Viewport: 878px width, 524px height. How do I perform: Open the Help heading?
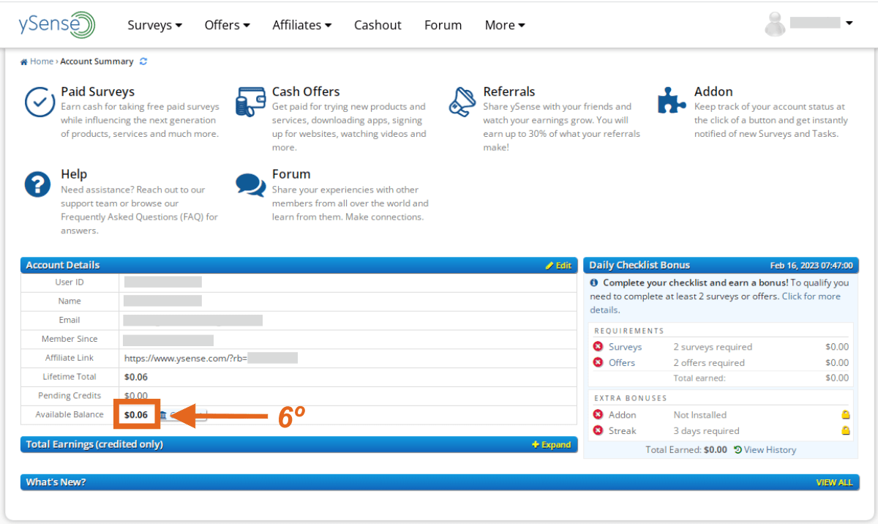click(x=74, y=174)
